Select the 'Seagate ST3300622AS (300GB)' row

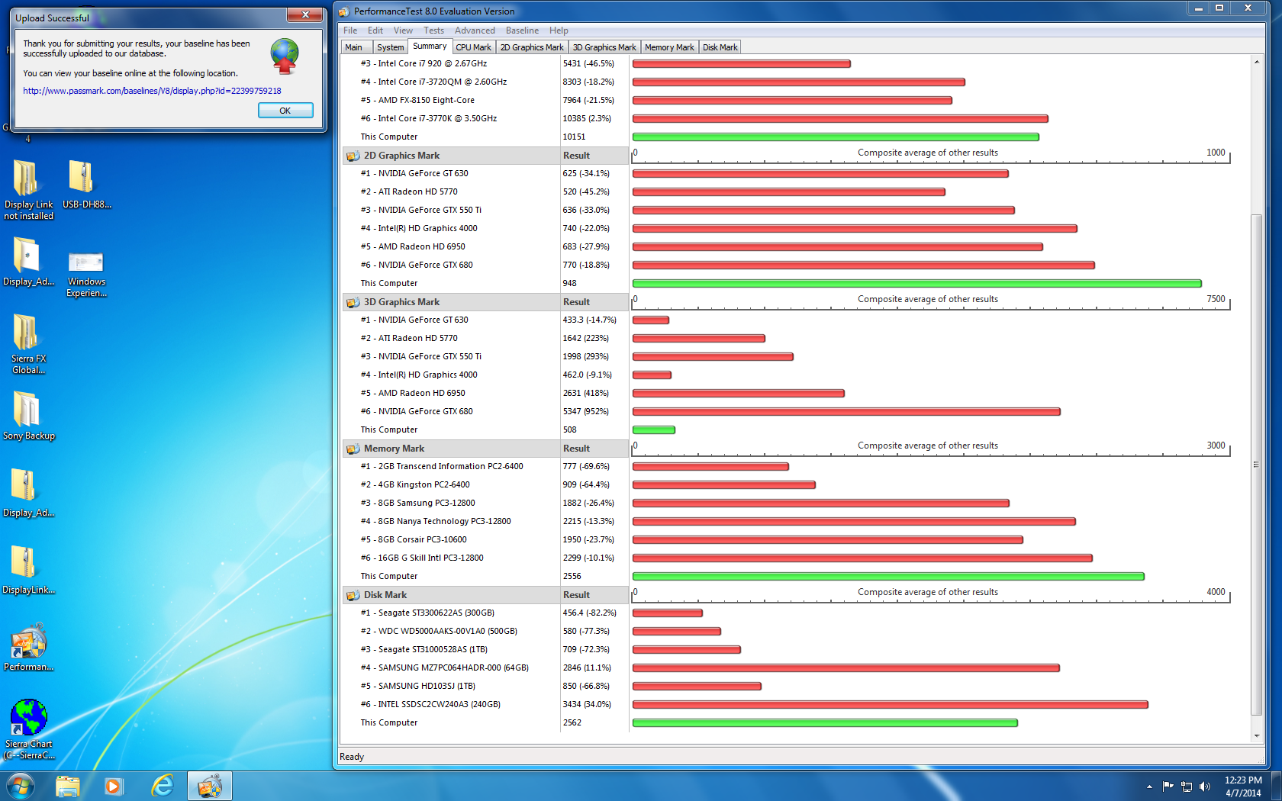click(485, 613)
